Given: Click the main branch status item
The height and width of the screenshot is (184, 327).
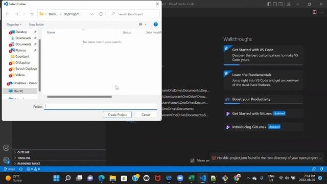Looking at the screenshot, I should 10,169.
